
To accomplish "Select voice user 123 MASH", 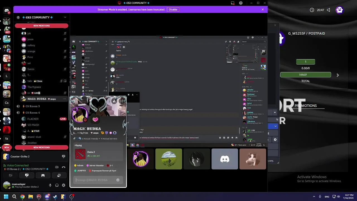I will [44, 125].
